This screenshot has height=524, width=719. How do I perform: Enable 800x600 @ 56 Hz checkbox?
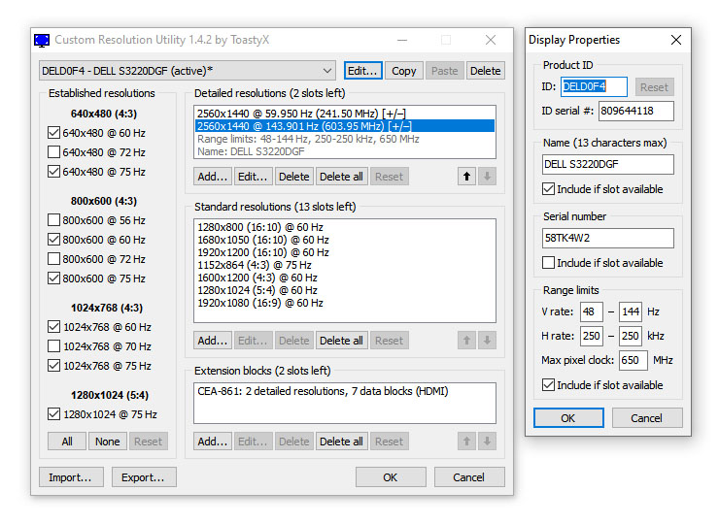pos(53,220)
